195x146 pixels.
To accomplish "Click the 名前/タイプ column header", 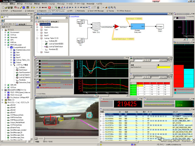I will (x=16, y=27).
